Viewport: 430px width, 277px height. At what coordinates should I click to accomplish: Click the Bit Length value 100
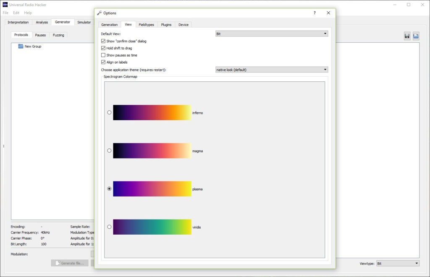[44, 244]
